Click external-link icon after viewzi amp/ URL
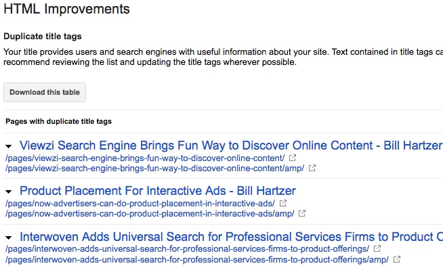The height and width of the screenshot is (268, 443). point(312,168)
